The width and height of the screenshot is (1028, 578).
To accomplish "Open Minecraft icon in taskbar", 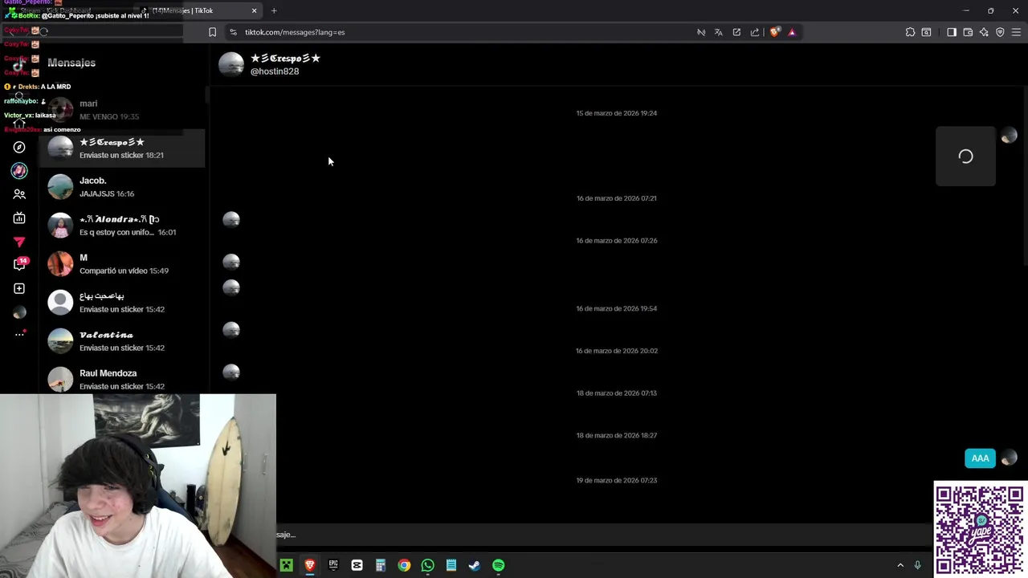I will tap(286, 565).
